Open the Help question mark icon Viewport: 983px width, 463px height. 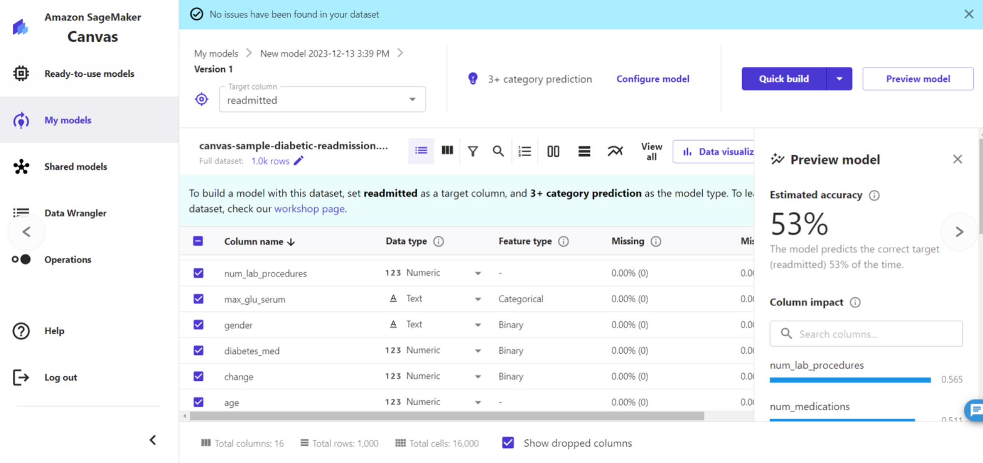(x=21, y=331)
